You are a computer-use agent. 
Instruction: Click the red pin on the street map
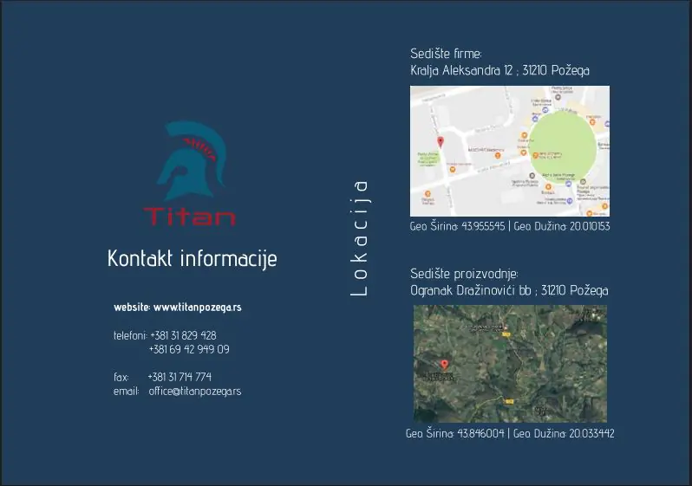click(x=441, y=142)
